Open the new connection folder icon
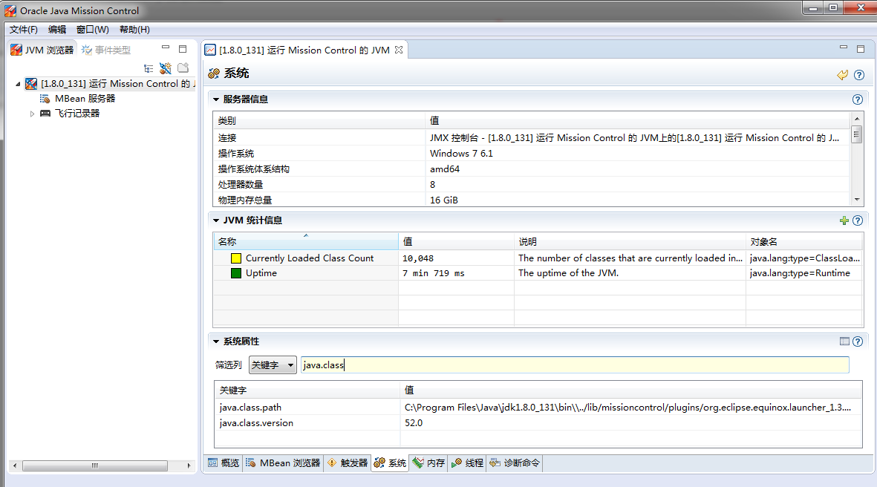 click(181, 68)
